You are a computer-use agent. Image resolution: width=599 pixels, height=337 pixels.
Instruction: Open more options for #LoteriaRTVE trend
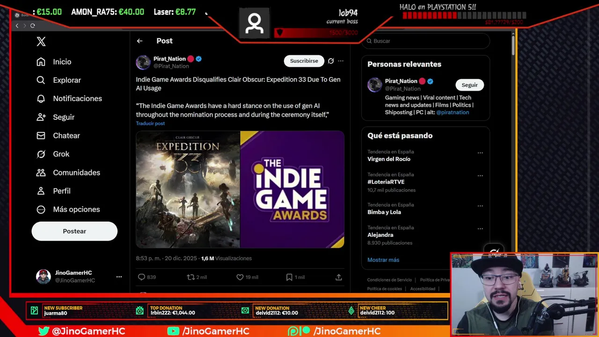click(480, 176)
